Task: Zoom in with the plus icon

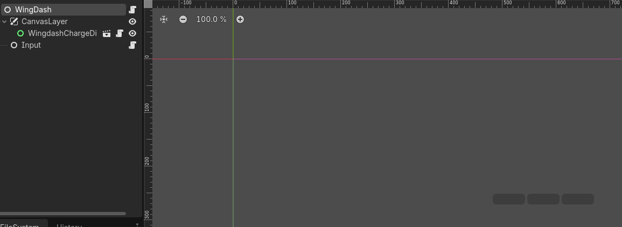Action: 240,19
